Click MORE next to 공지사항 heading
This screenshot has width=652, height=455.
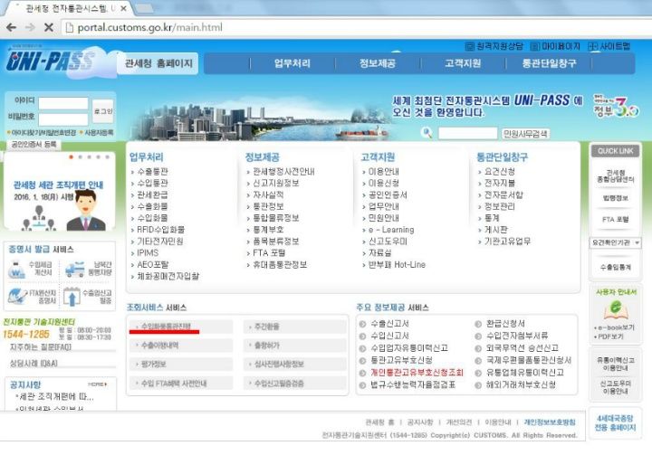point(97,384)
